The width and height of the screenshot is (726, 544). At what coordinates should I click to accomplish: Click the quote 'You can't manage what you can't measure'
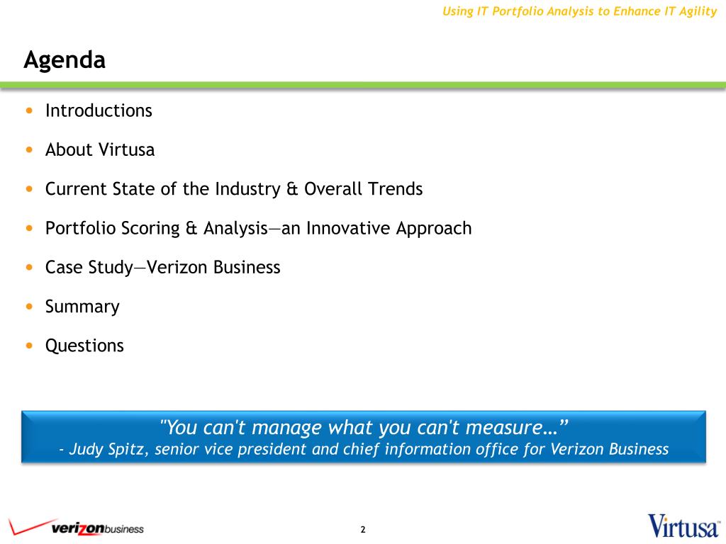click(x=364, y=427)
